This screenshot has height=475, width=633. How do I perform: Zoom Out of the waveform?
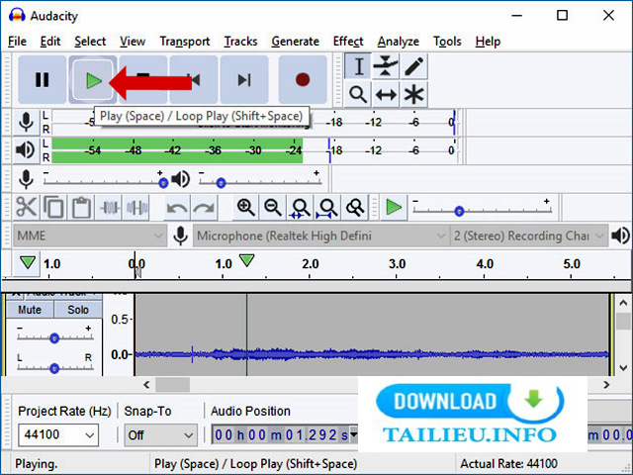coord(273,208)
